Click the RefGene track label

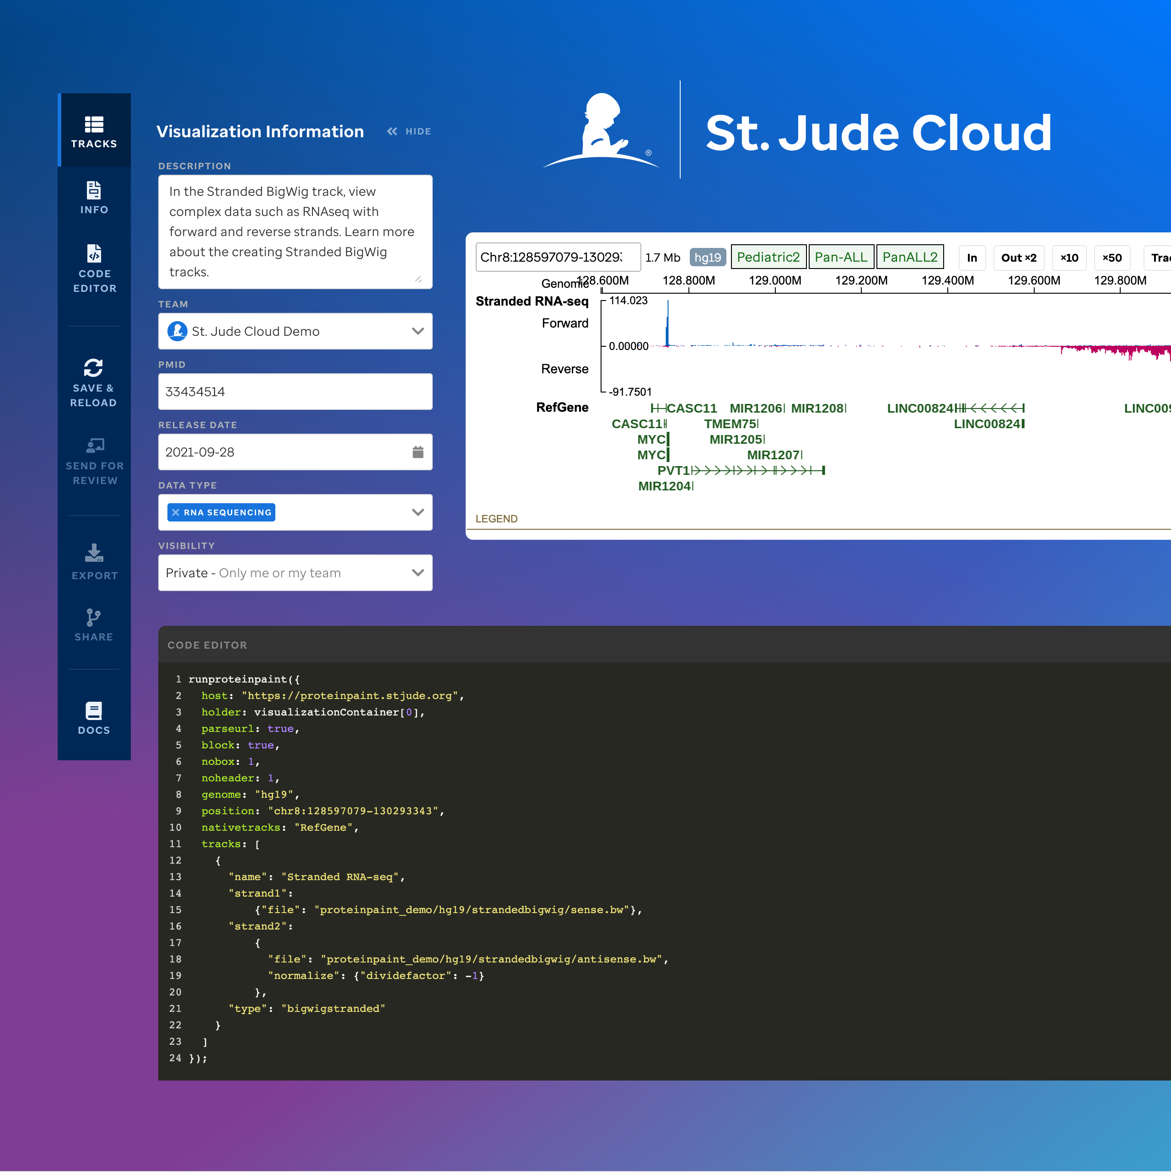coord(563,408)
